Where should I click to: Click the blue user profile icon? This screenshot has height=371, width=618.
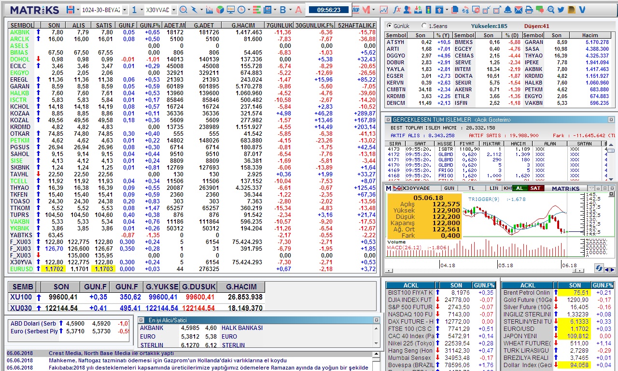(407, 10)
